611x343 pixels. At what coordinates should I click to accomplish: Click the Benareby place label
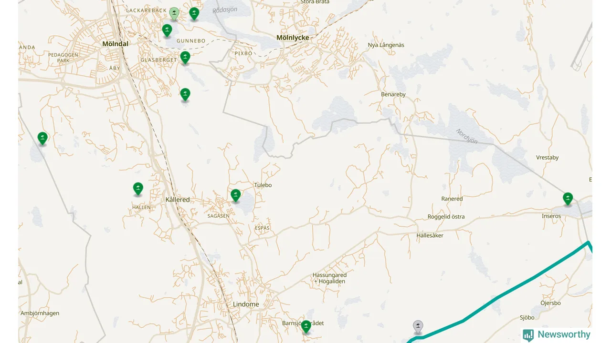click(x=393, y=94)
